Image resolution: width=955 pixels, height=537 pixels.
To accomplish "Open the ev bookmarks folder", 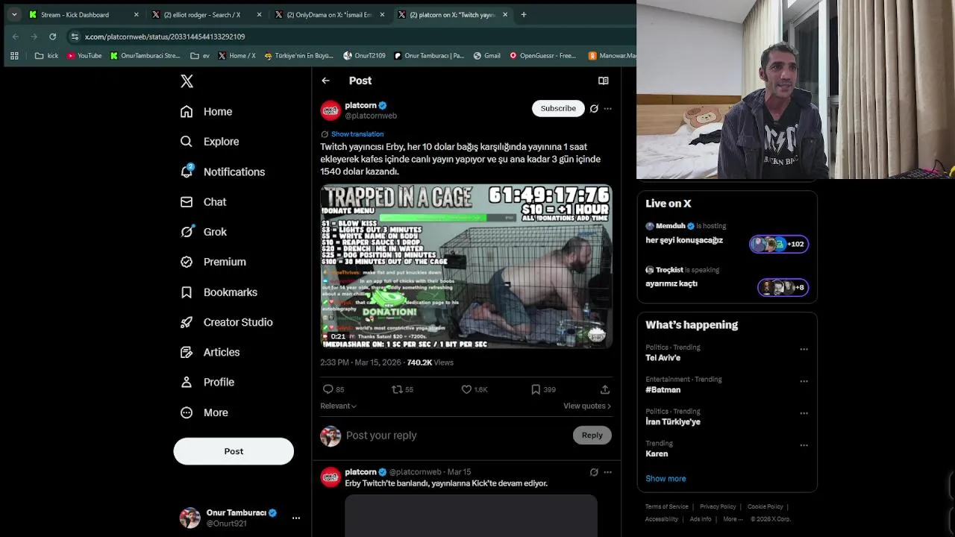I will tap(200, 56).
